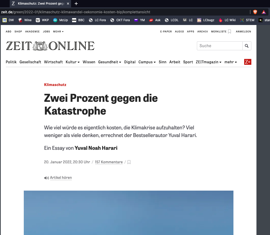The image size is (270, 235).
Task: Open a new browser tab
Action: (76, 4)
